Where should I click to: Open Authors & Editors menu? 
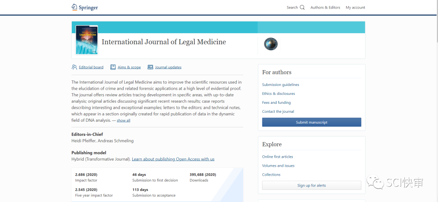pos(325,8)
